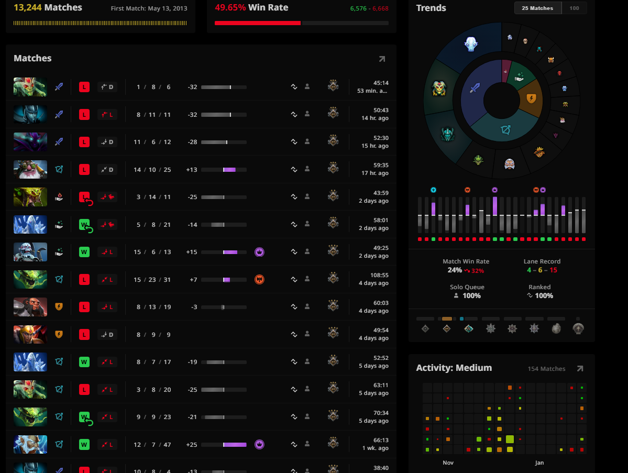The width and height of the screenshot is (628, 473).
Task: Click the "1 wk. ago" match time
Action: pos(375,448)
